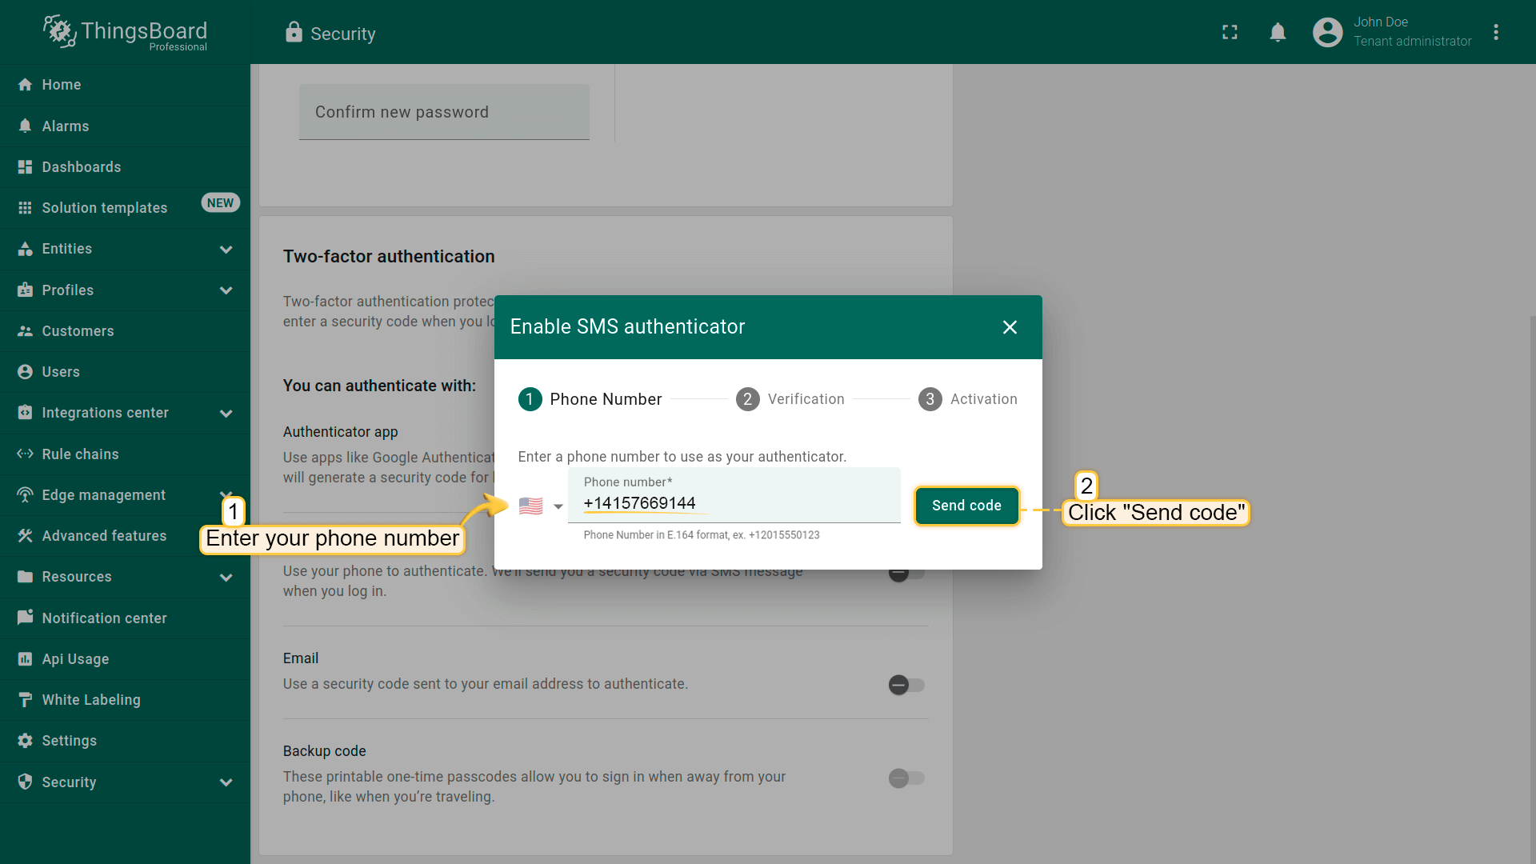Open the notifications bell
Screen dimensions: 1536x864
coord(1278,32)
